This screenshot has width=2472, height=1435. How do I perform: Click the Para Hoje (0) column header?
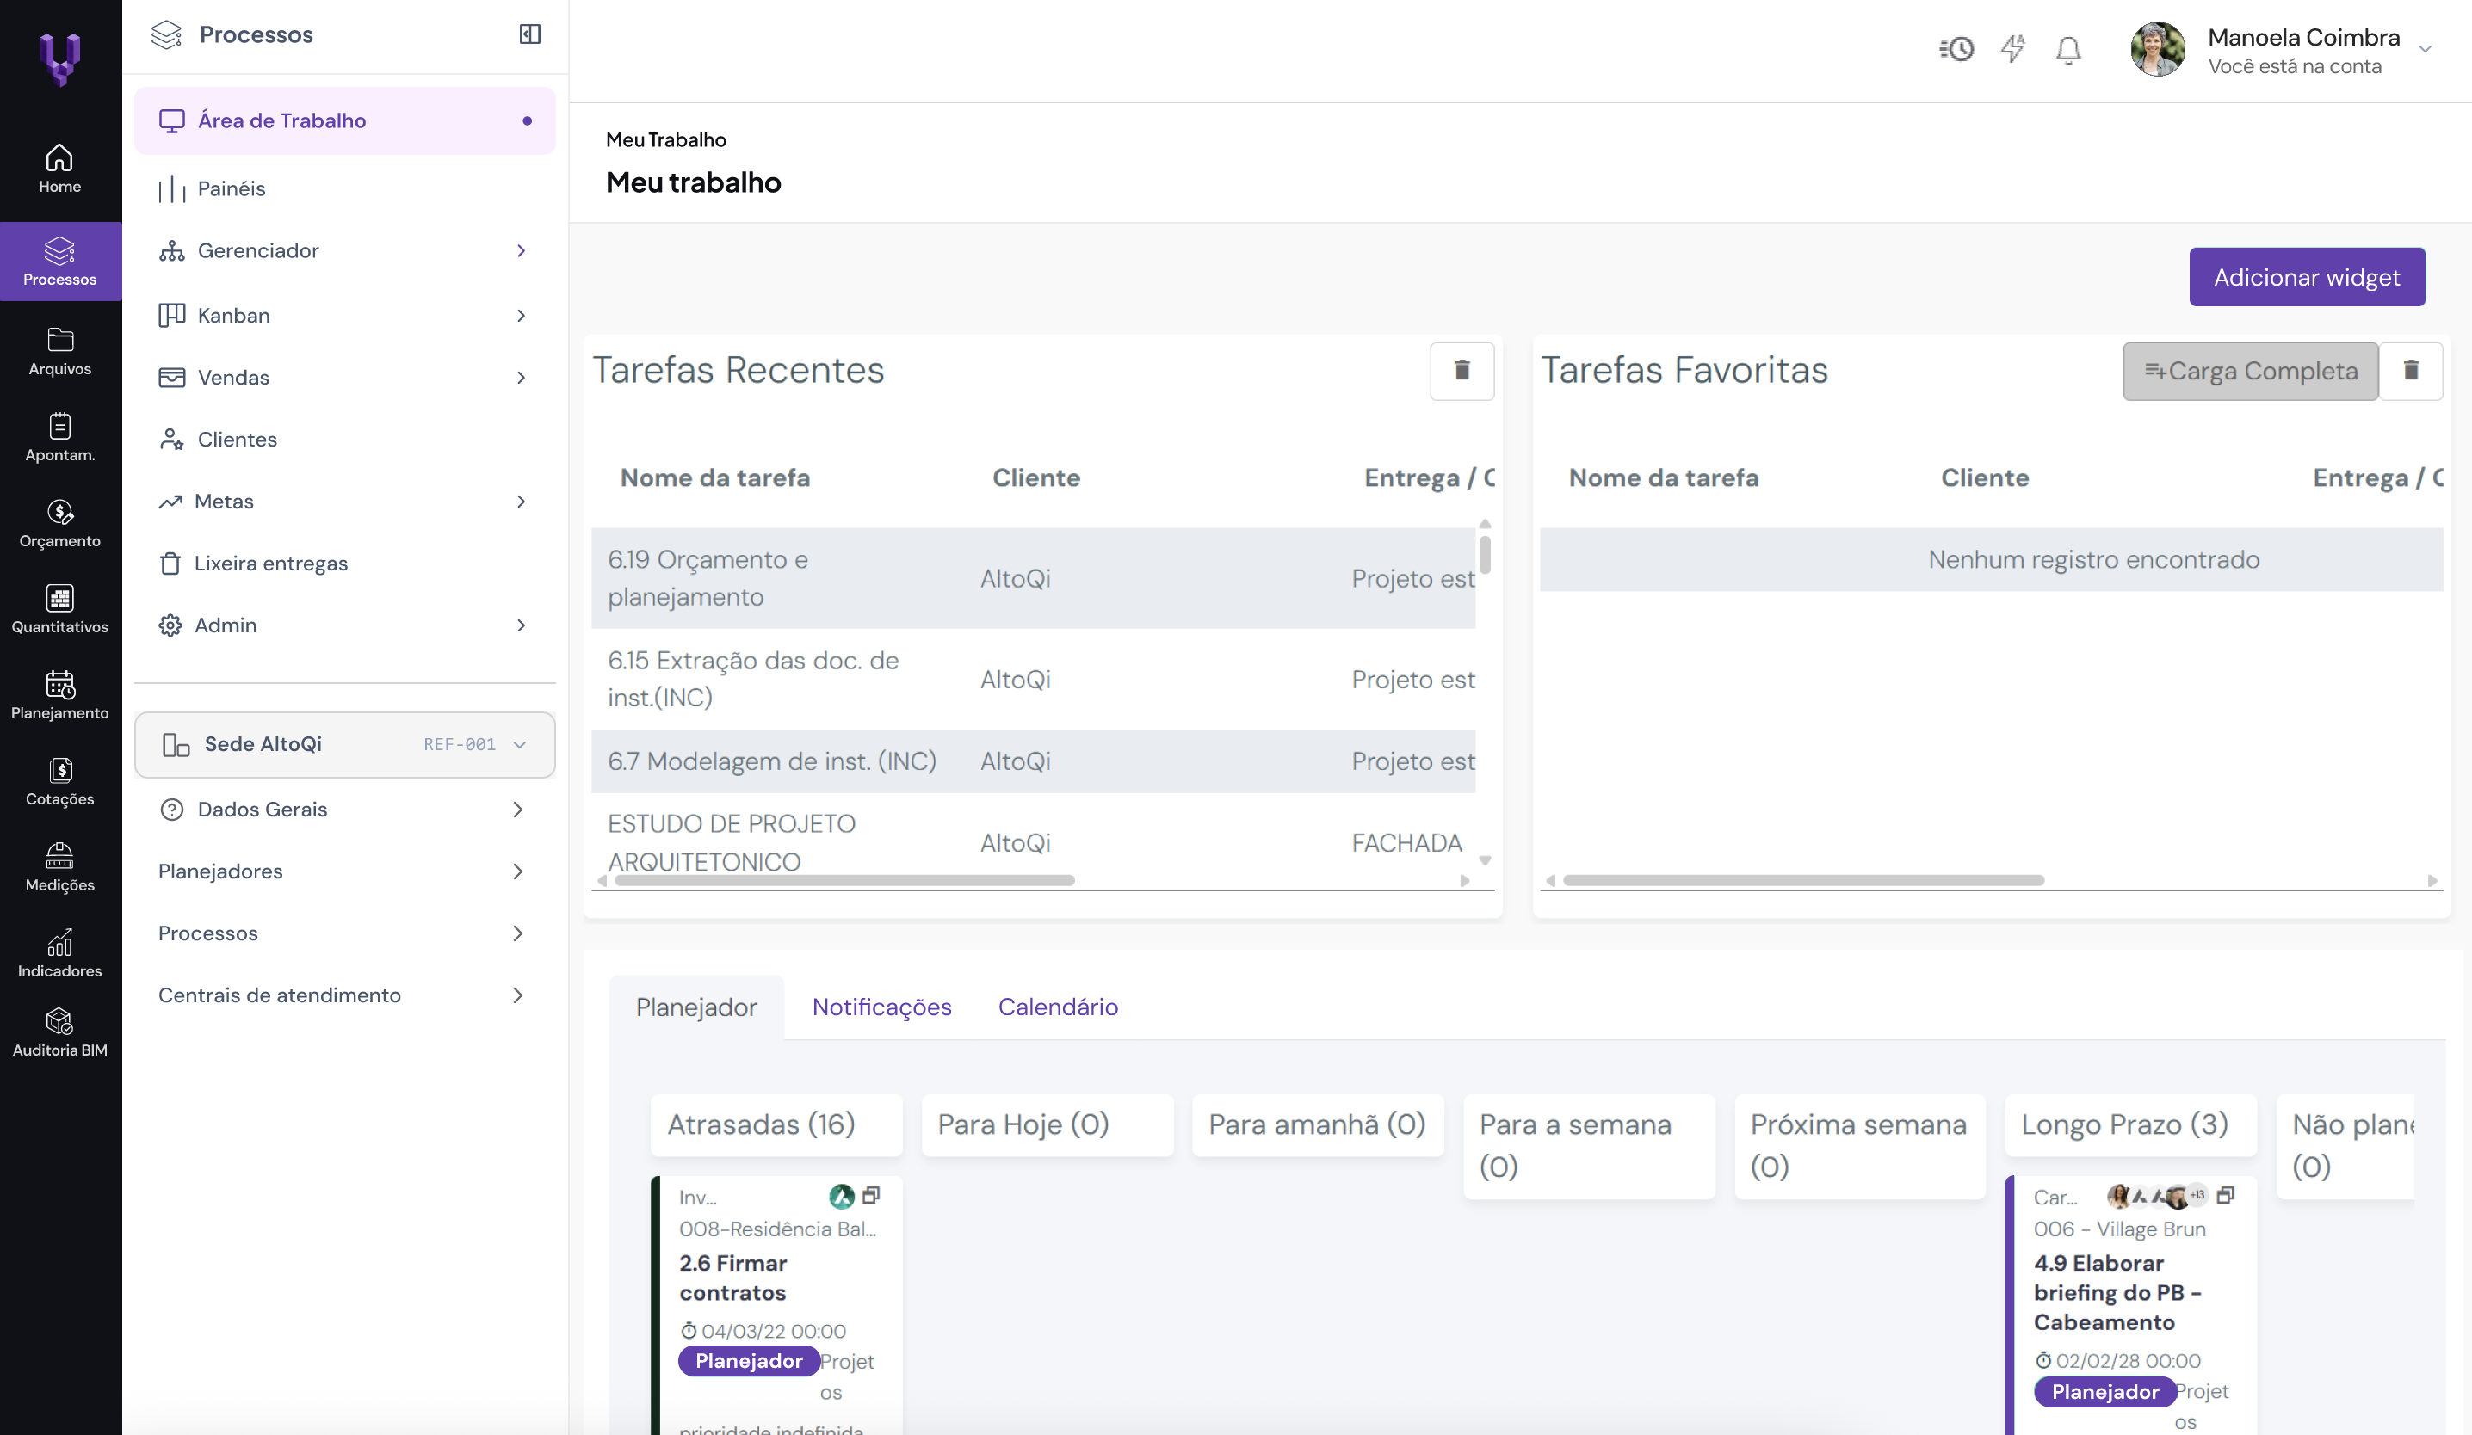coord(1048,1125)
